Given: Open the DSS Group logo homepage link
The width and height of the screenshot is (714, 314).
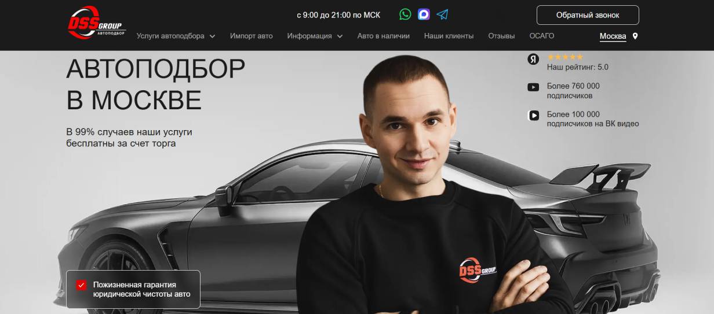Looking at the screenshot, I should (96, 23).
